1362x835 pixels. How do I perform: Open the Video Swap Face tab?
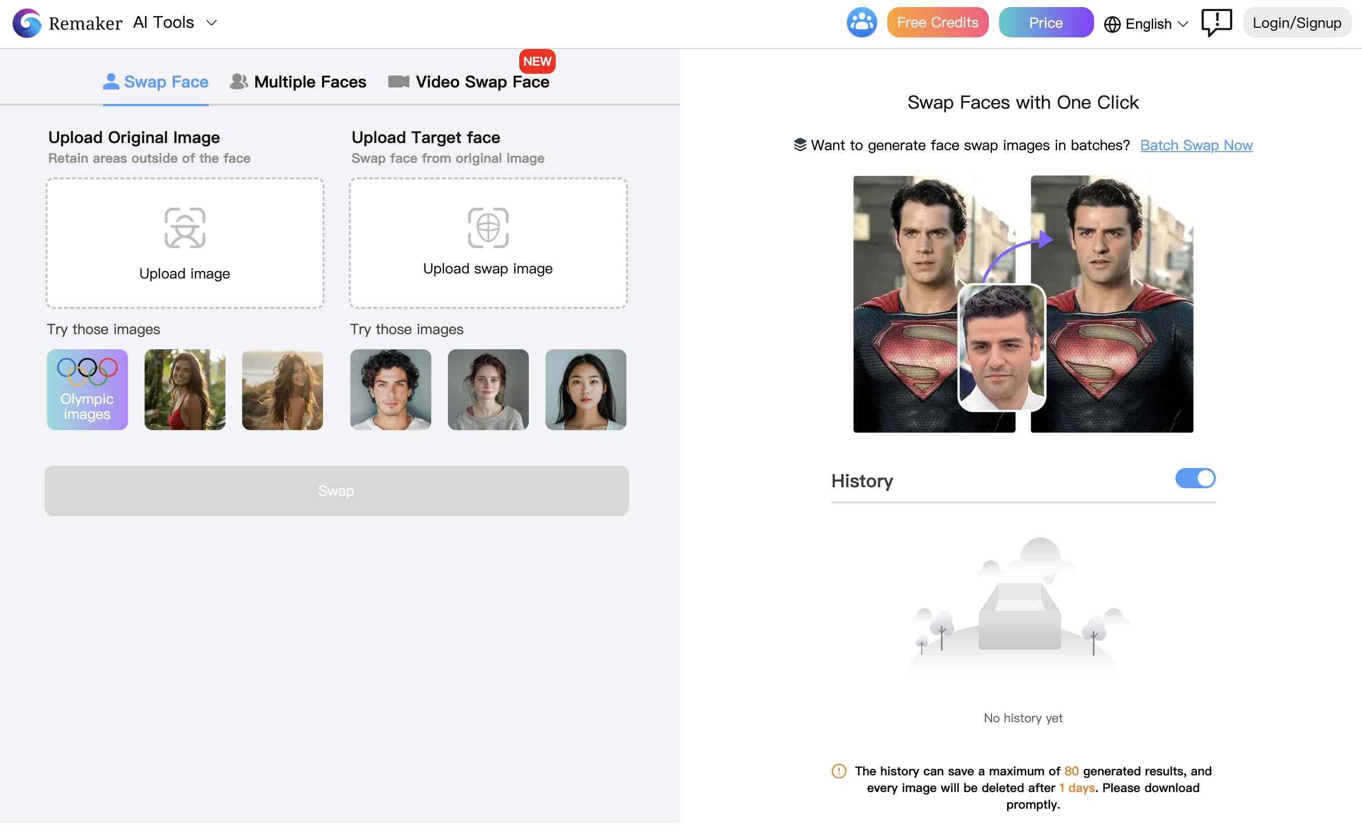coord(469,82)
